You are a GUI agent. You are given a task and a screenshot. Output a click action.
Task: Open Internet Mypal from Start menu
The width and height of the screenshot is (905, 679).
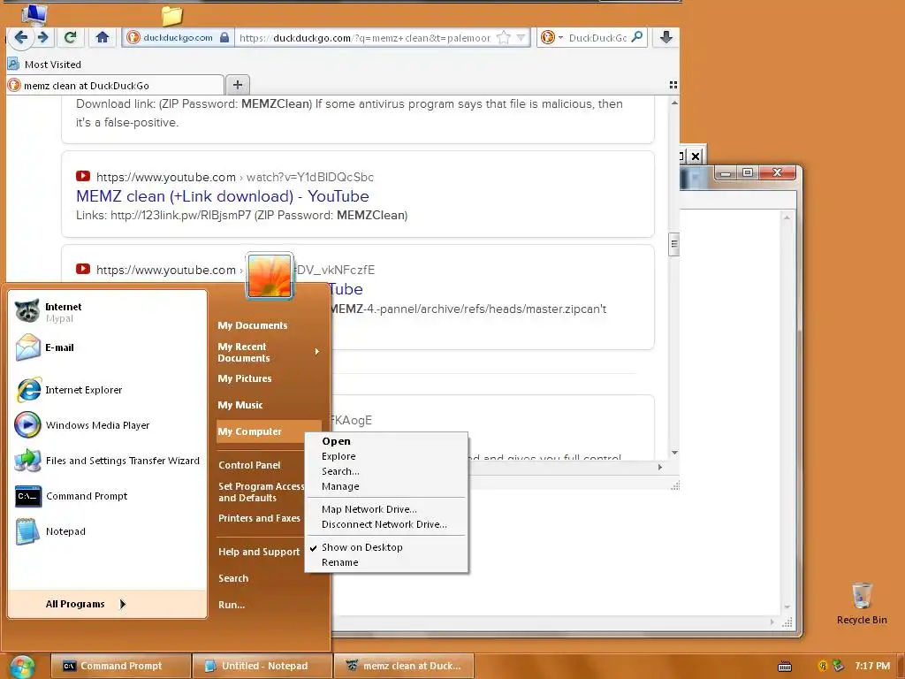(x=107, y=312)
